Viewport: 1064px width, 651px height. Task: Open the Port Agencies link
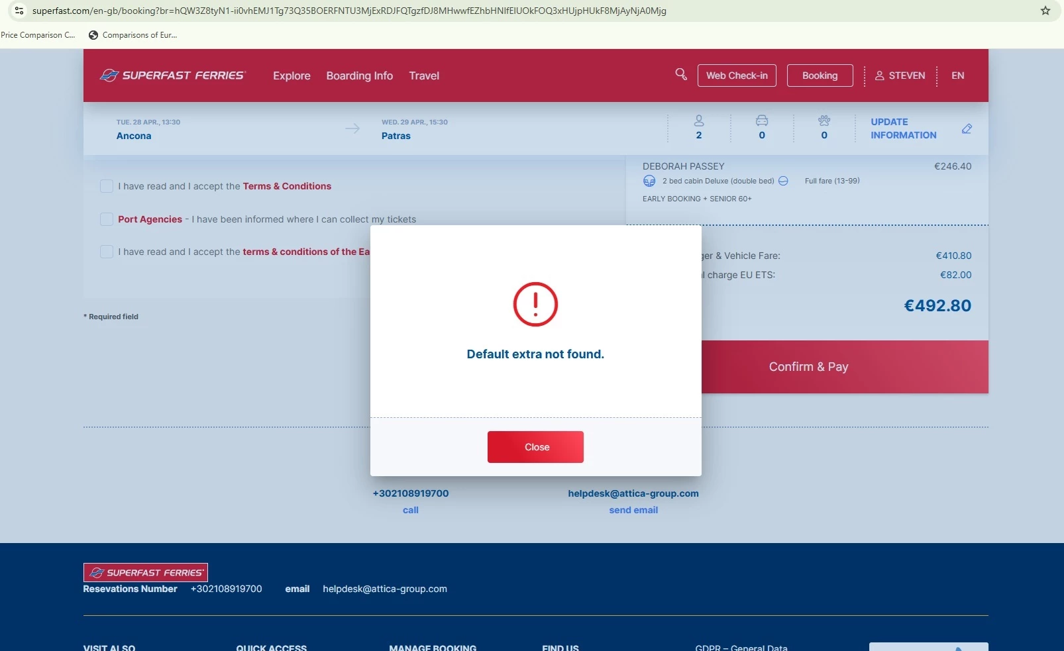point(150,219)
